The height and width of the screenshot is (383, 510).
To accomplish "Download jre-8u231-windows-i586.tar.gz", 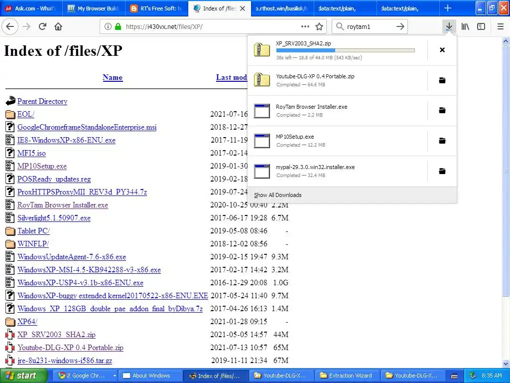I will (x=65, y=361).
